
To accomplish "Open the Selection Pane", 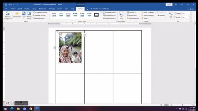I will point(148,15).
